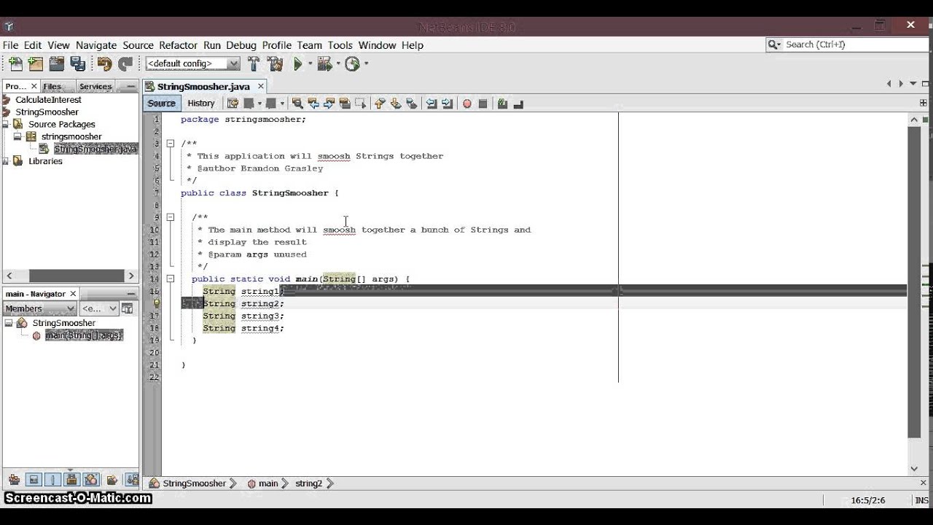Screen dimensions: 933x525
Task: Click the Shift Line Left icon
Action: click(x=432, y=104)
